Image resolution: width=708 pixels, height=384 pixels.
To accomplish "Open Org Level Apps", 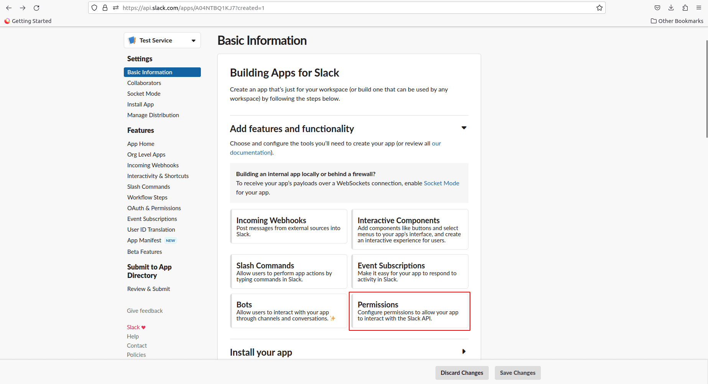I will click(146, 155).
